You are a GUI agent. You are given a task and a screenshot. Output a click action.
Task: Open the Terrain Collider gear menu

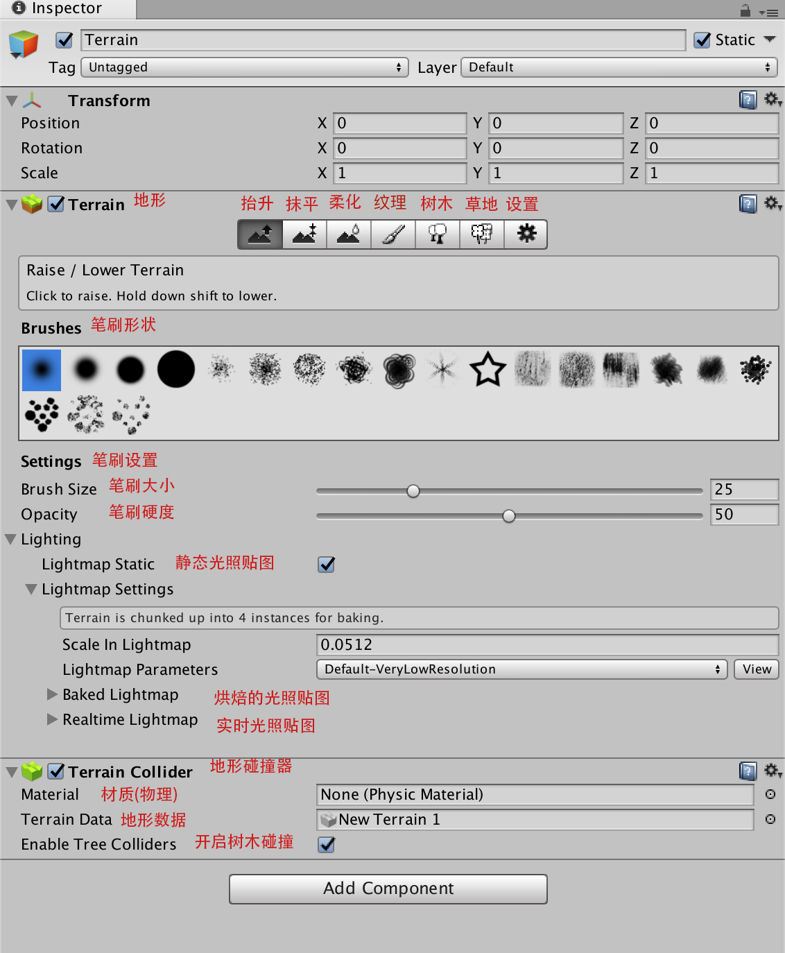pyautogui.click(x=773, y=771)
